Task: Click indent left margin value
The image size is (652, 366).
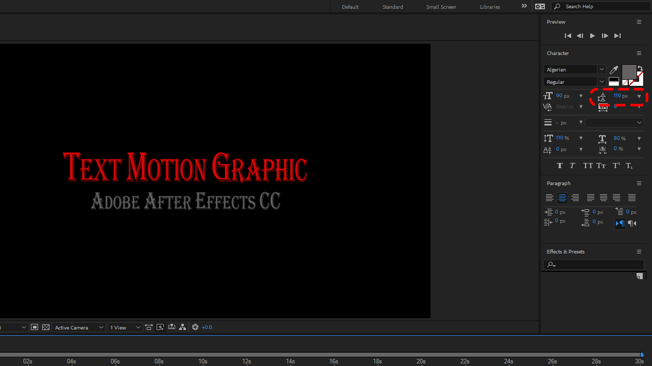Action: [560, 212]
